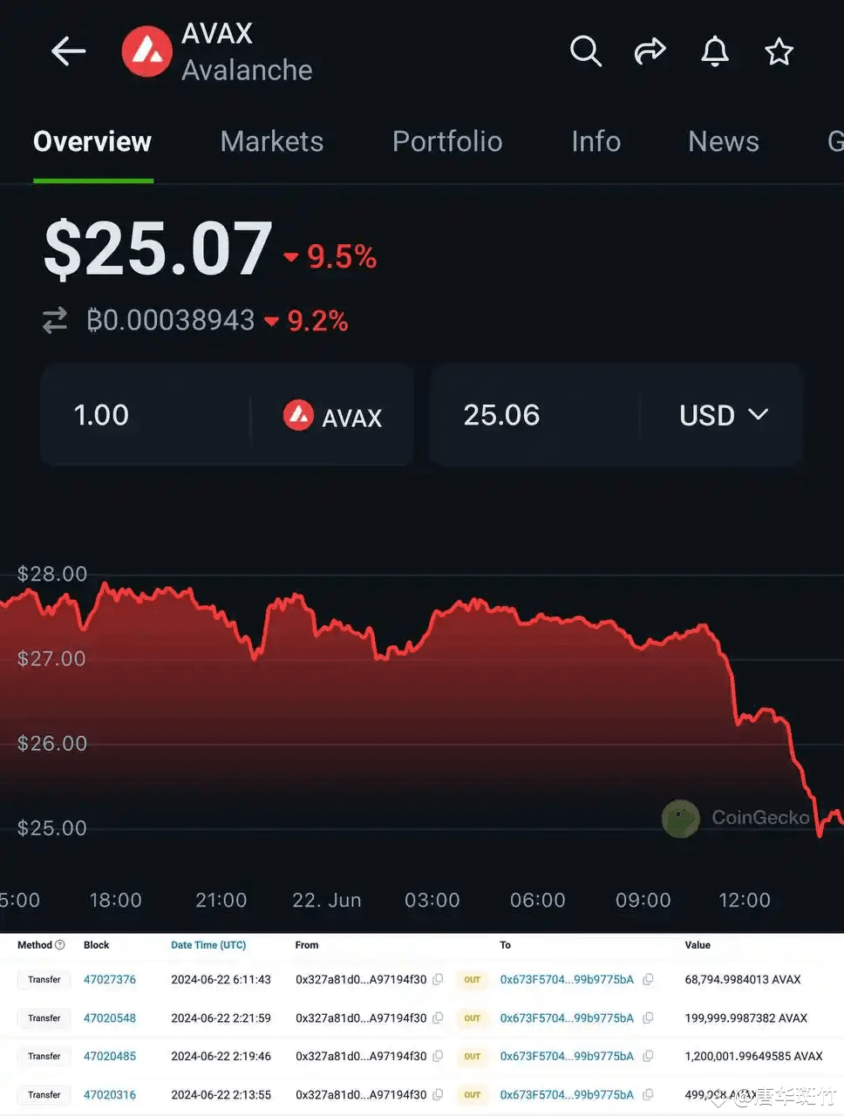This screenshot has width=844, height=1116.
Task: Open block 47027376 details
Action: click(110, 979)
